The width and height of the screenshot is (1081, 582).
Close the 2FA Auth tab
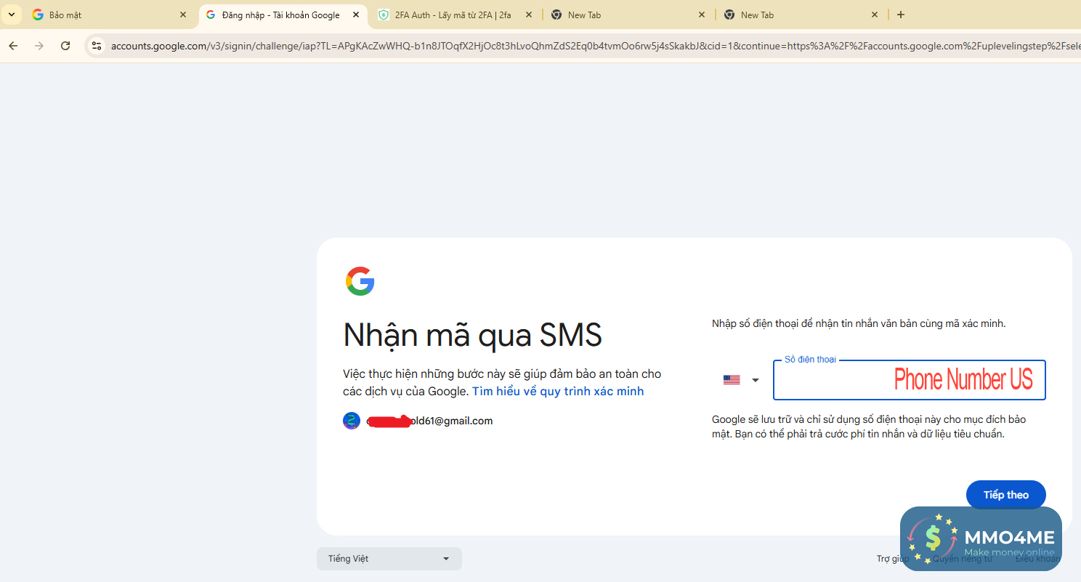pyautogui.click(x=528, y=15)
